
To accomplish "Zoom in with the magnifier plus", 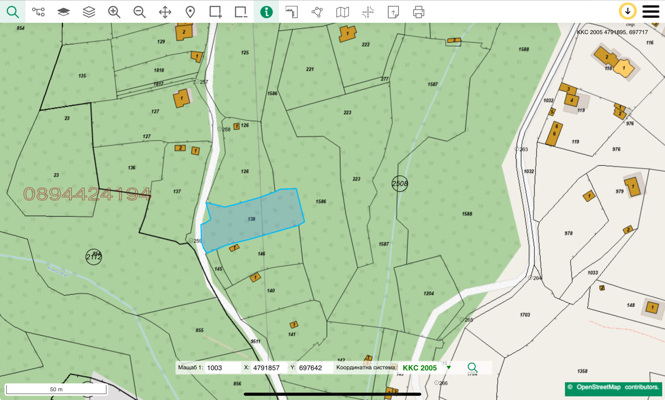I will 114,12.
